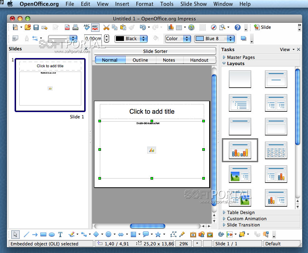Screen dimensions: 308x253
Task: Click the Copy icon
Action: (x=114, y=27)
